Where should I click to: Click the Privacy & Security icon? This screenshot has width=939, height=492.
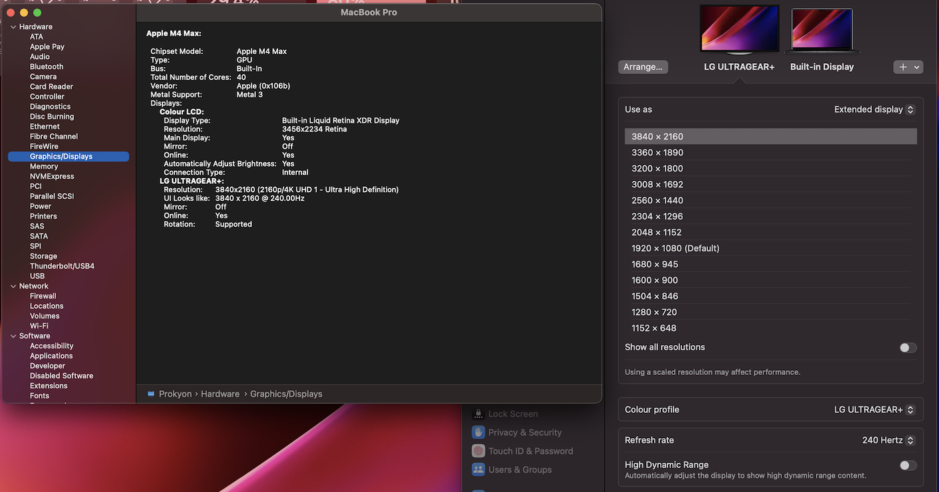(478, 431)
